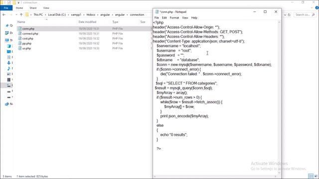Open chevron after htdocs breadcrumb
The height and width of the screenshot is (179, 319).
click(98, 14)
